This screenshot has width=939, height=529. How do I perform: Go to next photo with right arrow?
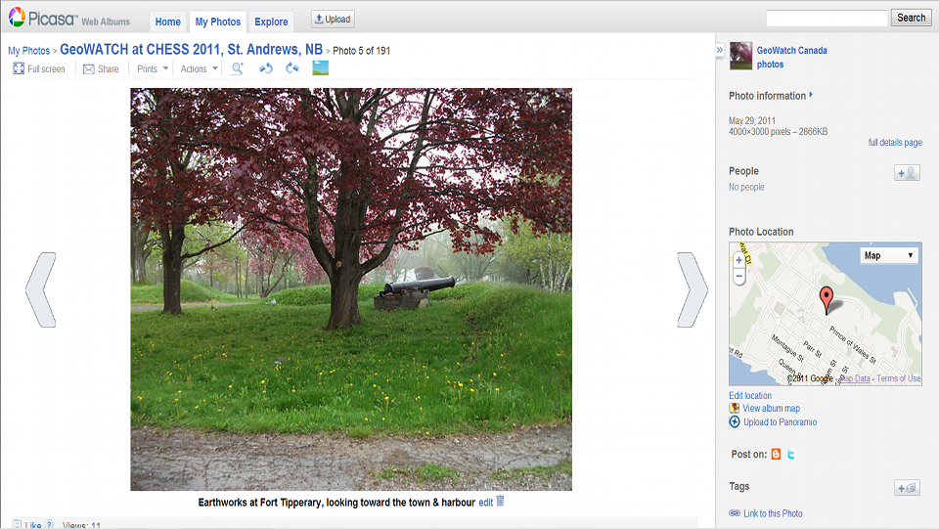pyautogui.click(x=693, y=289)
